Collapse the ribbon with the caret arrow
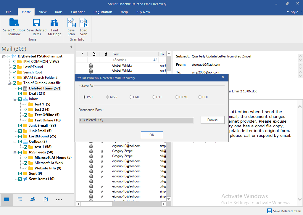The height and width of the screenshot is (215, 303). pyautogui.click(x=288, y=12)
